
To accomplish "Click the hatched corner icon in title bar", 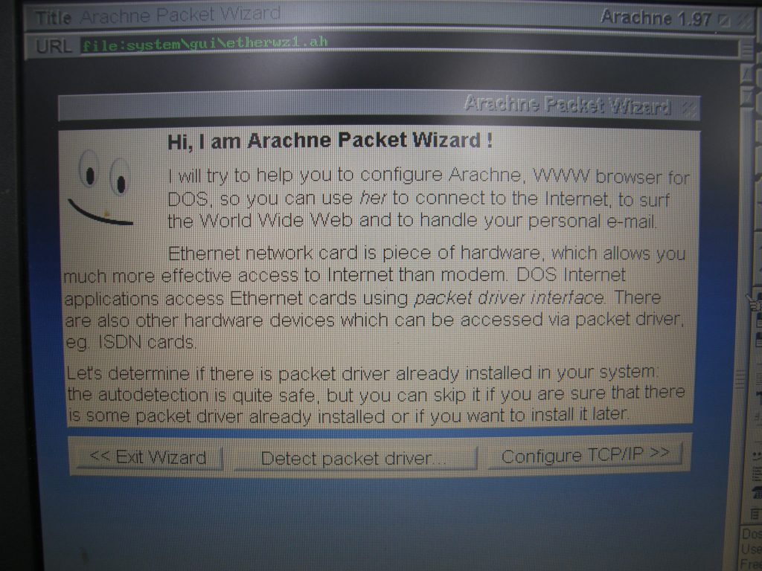I will click(743, 20).
